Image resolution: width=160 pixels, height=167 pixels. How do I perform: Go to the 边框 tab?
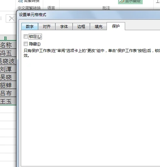(x=81, y=26)
